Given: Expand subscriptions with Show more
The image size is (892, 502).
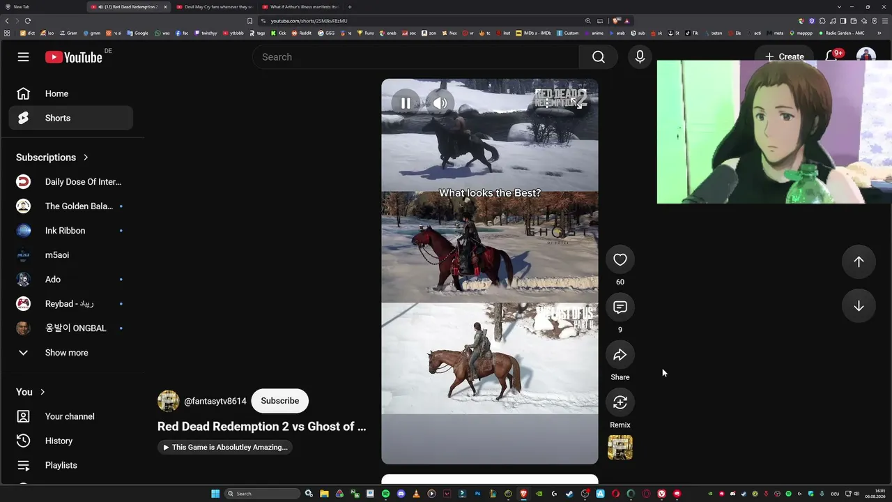Looking at the screenshot, I should (70, 353).
